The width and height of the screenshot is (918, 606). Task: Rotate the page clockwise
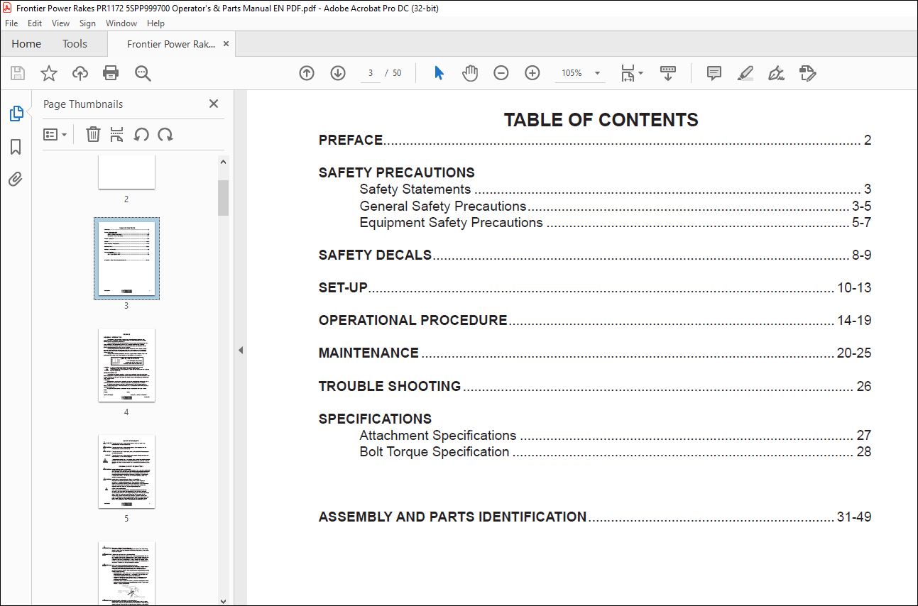pos(165,134)
